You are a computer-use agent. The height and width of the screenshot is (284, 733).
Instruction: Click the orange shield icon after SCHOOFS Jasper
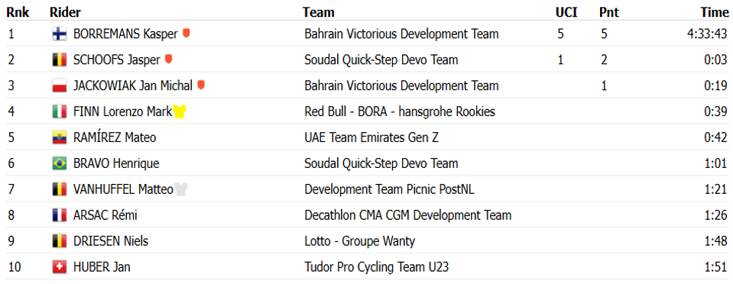[168, 60]
